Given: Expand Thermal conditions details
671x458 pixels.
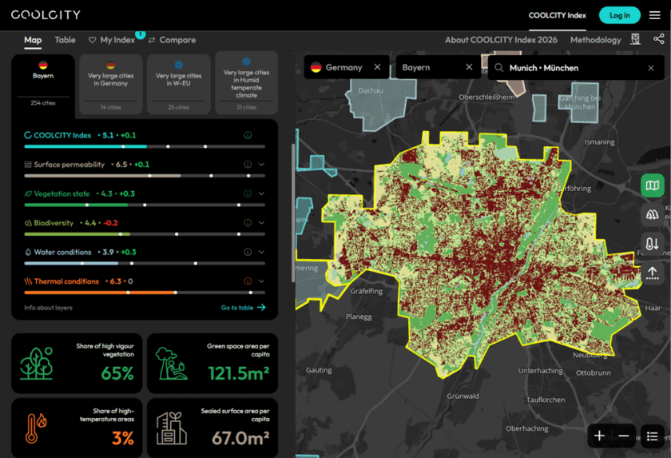Looking at the screenshot, I should click(x=261, y=281).
